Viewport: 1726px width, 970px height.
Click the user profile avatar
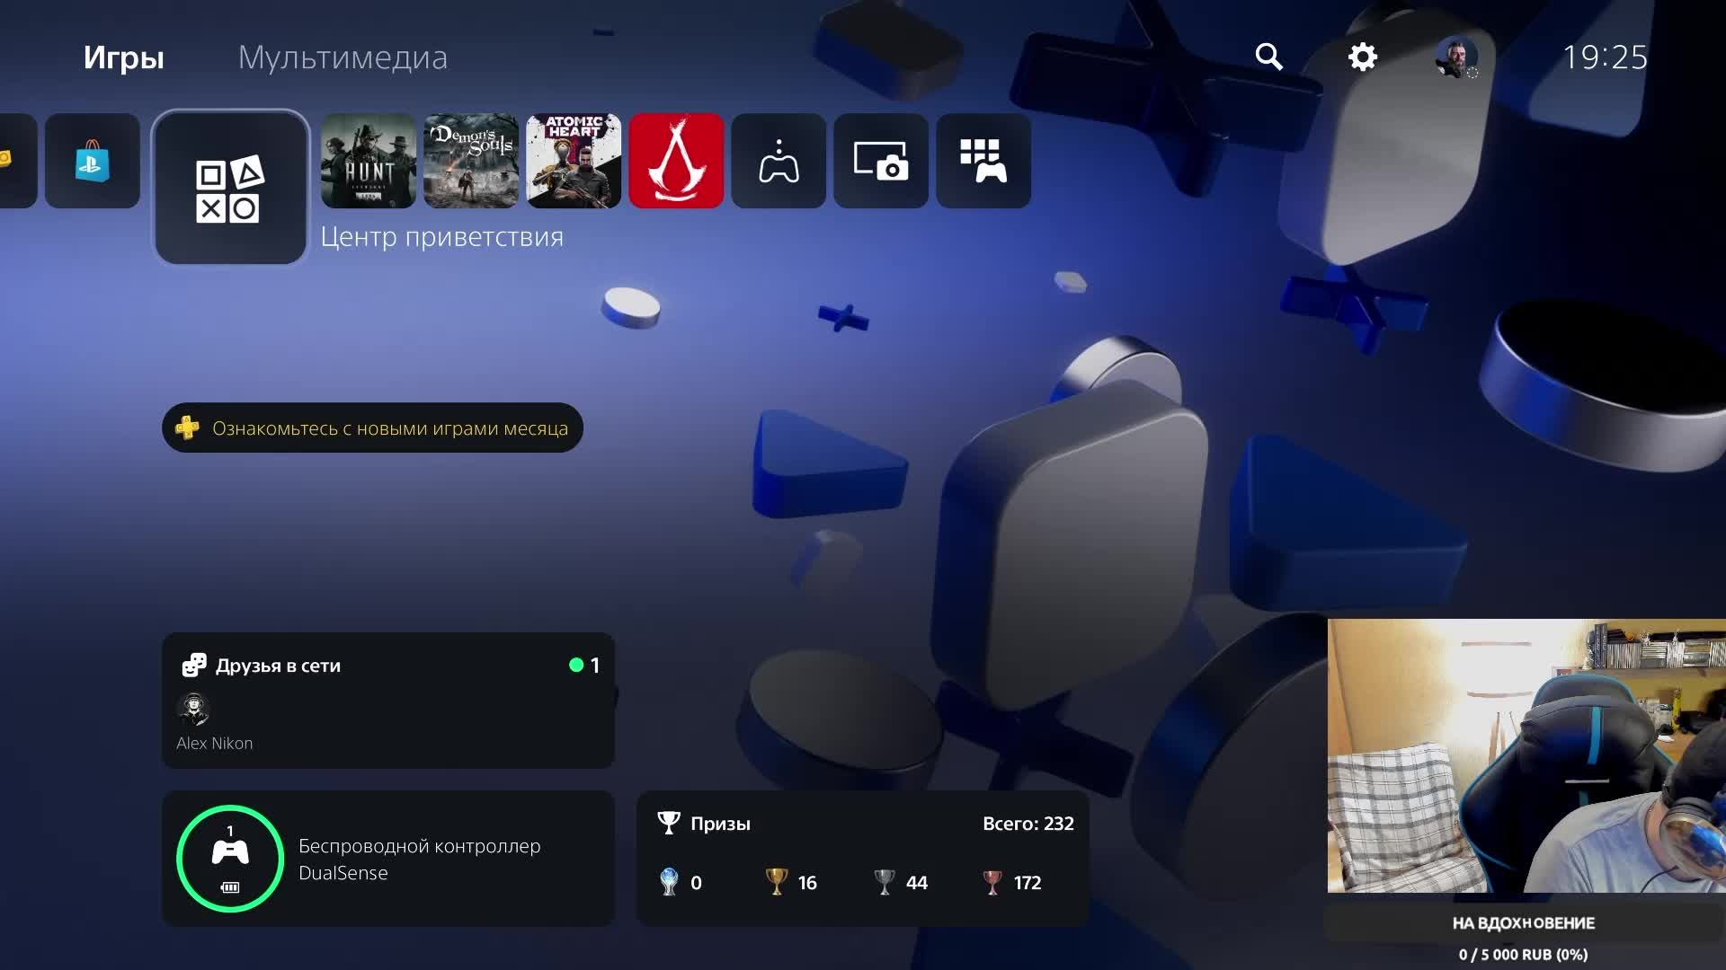coord(1455,57)
